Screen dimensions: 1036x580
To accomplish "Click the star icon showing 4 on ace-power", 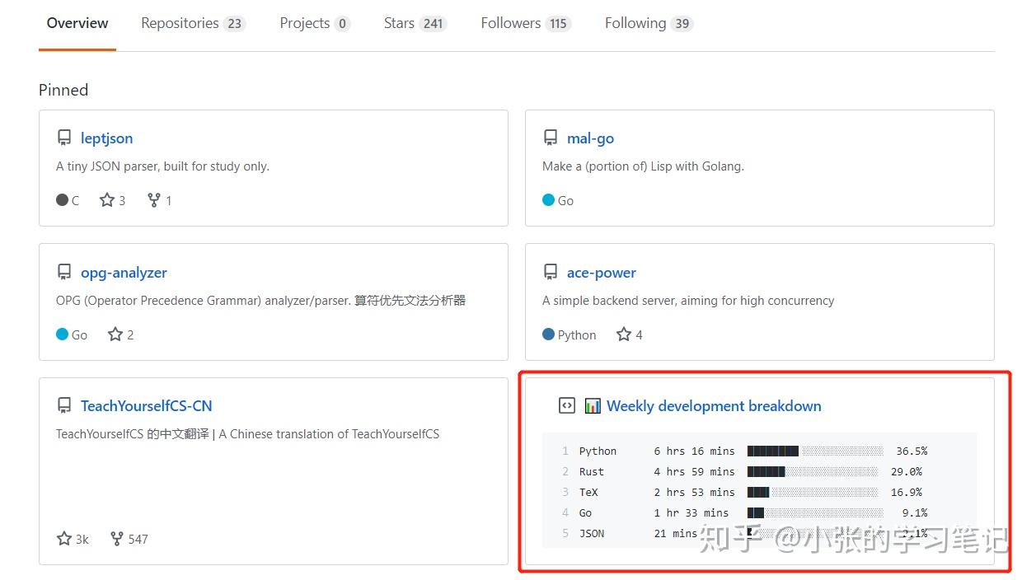I will tap(623, 334).
